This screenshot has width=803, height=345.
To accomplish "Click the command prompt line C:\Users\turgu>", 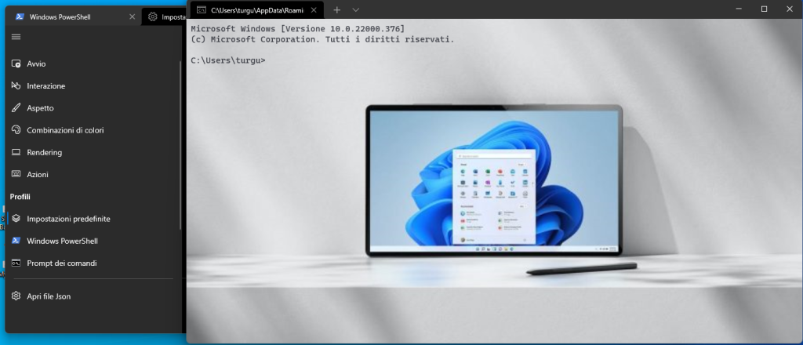I will (228, 60).
